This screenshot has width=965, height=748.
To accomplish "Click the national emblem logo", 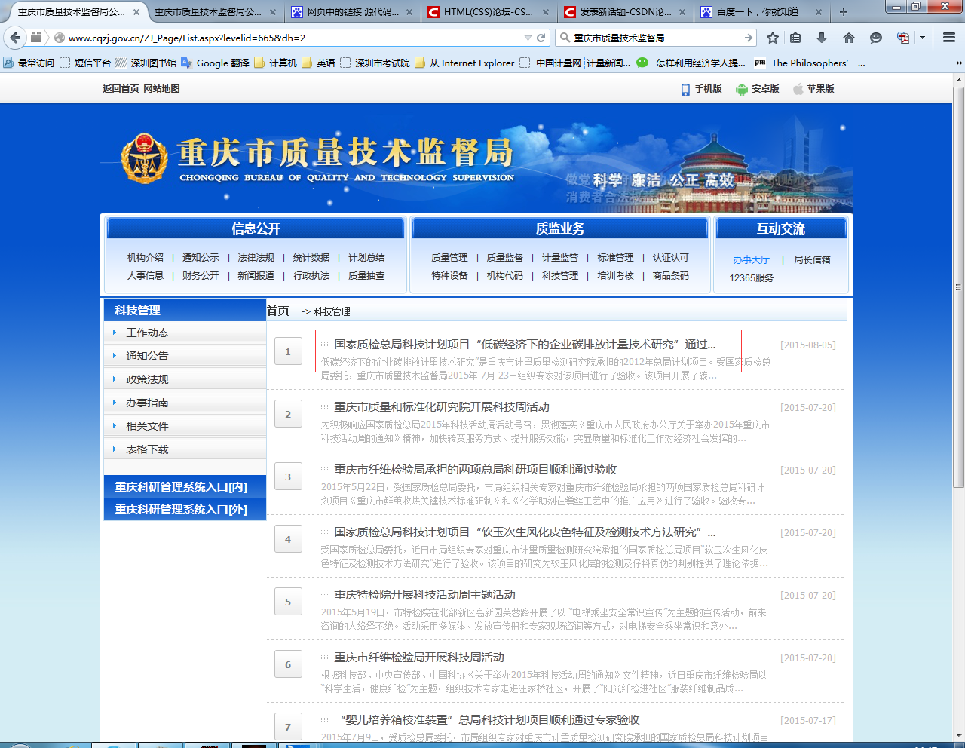I will 144,158.
